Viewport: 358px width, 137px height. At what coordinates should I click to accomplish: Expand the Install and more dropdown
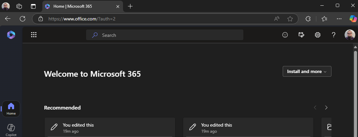[x=307, y=71]
